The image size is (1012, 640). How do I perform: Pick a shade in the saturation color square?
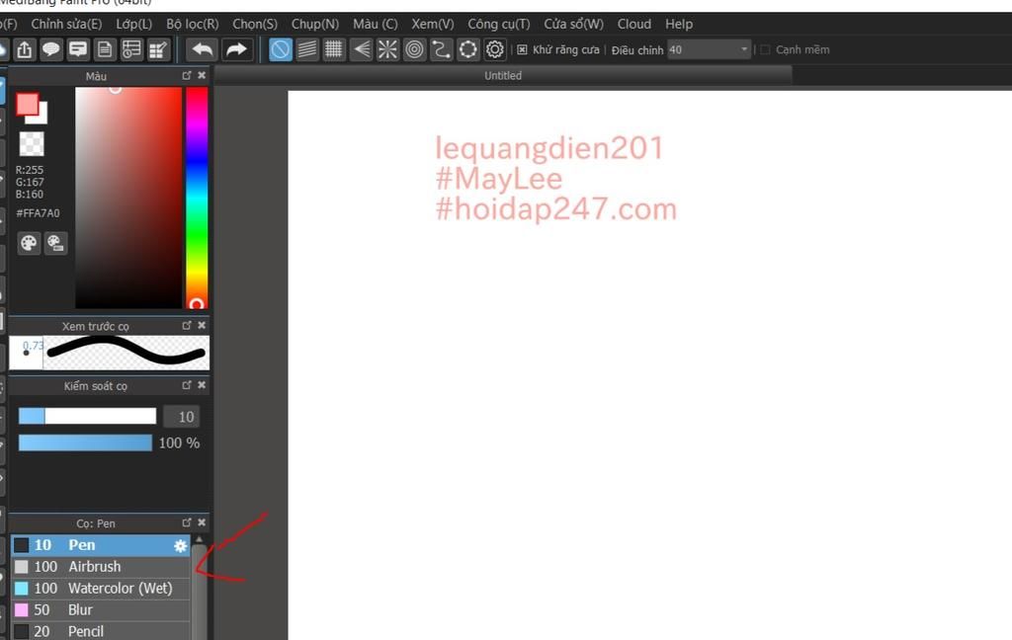[128, 198]
